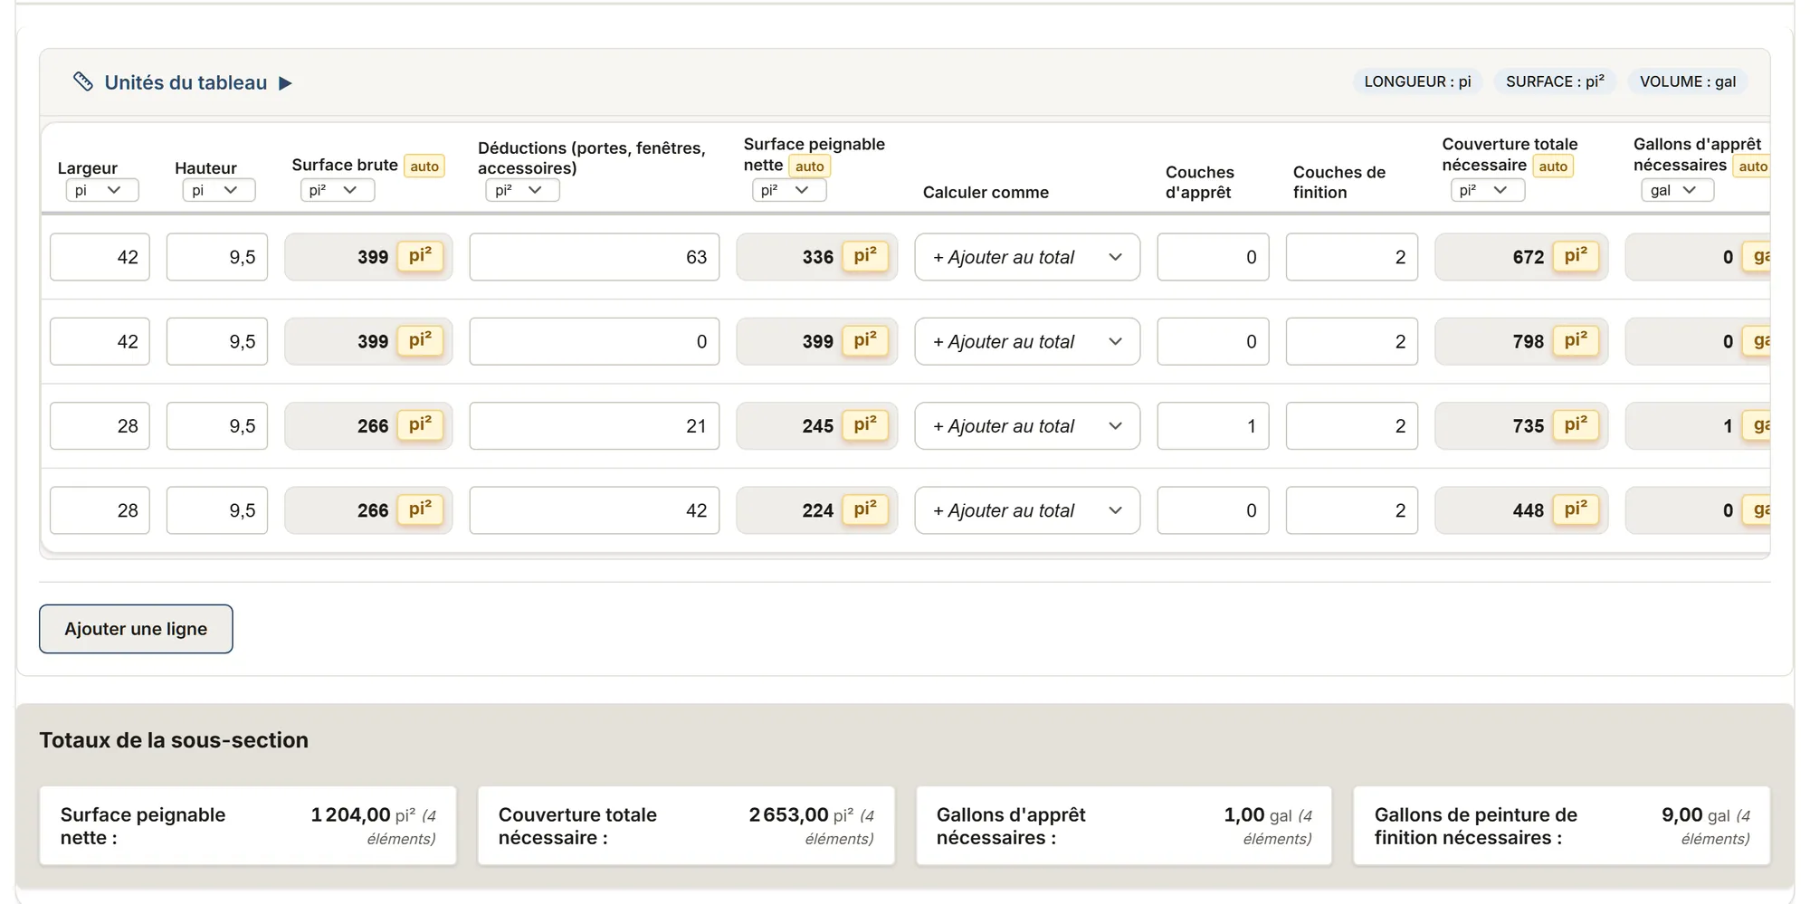Open the Largeur unit dropdown
The width and height of the screenshot is (1810, 904).
(x=102, y=190)
